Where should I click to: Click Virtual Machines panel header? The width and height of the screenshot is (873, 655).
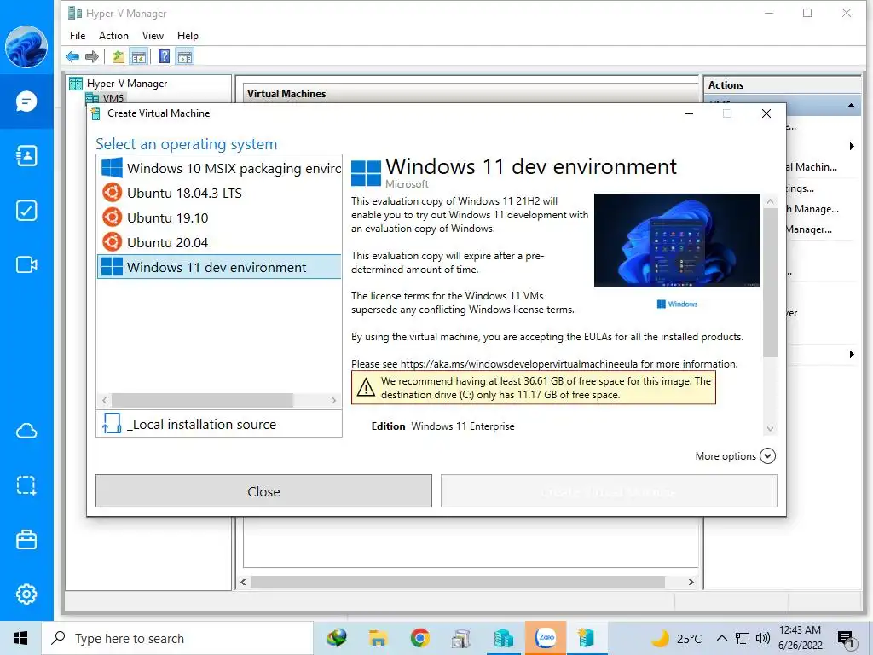(471, 94)
